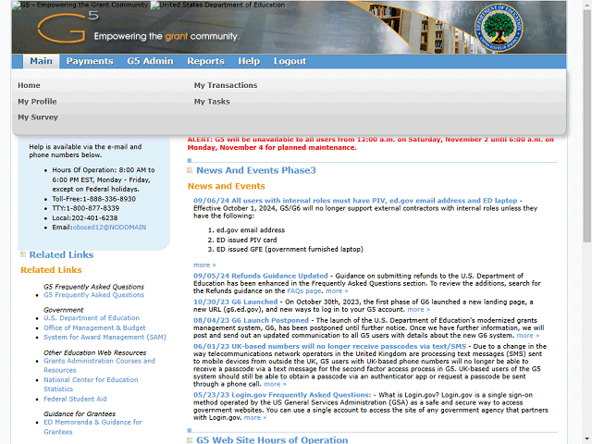This screenshot has width=592, height=444.
Task: Click the Department of Education seal
Action: 499,28
